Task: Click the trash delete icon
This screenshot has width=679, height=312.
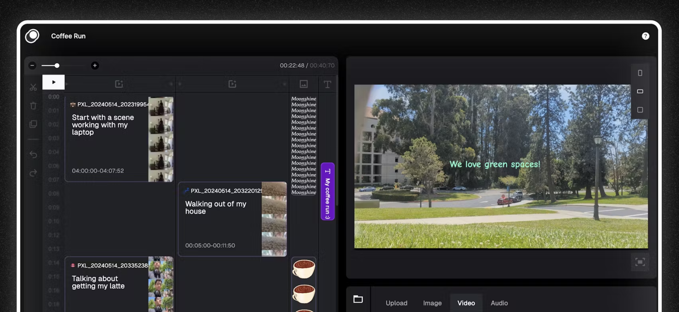Action: pyautogui.click(x=33, y=106)
